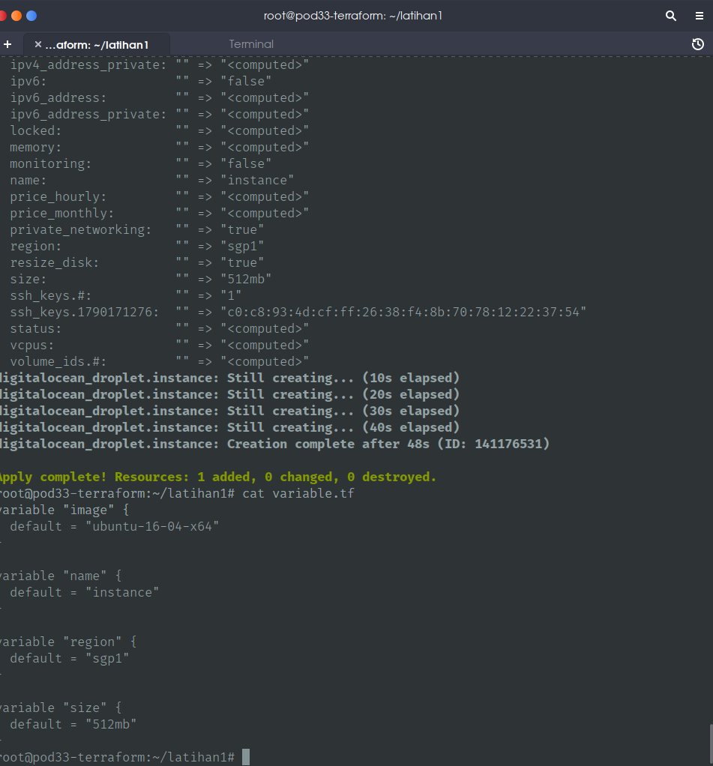Maximize window using the blue traffic light

pos(30,13)
